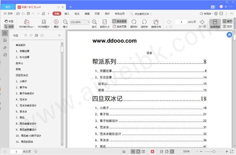This screenshot has width=236, height=155.
Task: Select the 编辑 ribbon tab
Action: 87,14
